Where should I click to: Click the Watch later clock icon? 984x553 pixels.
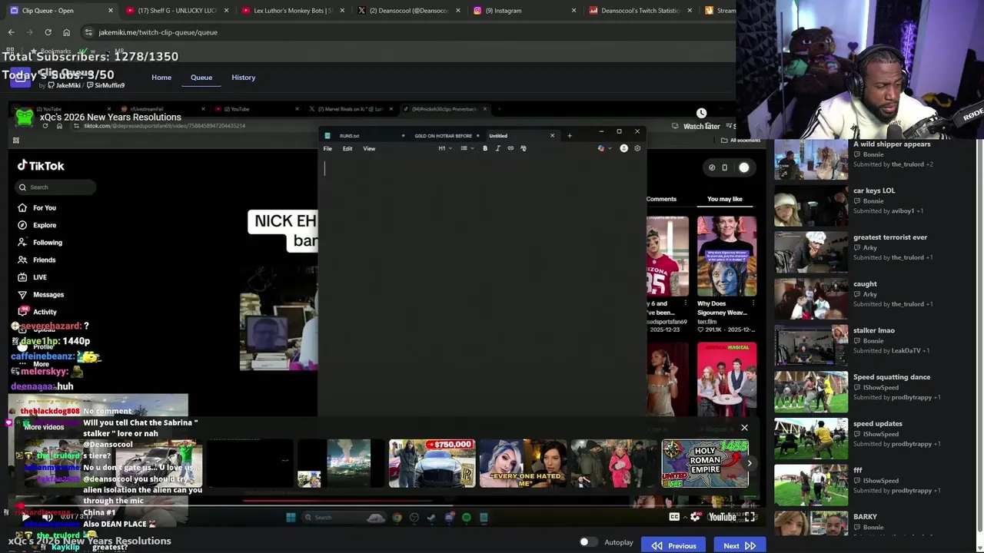701,114
